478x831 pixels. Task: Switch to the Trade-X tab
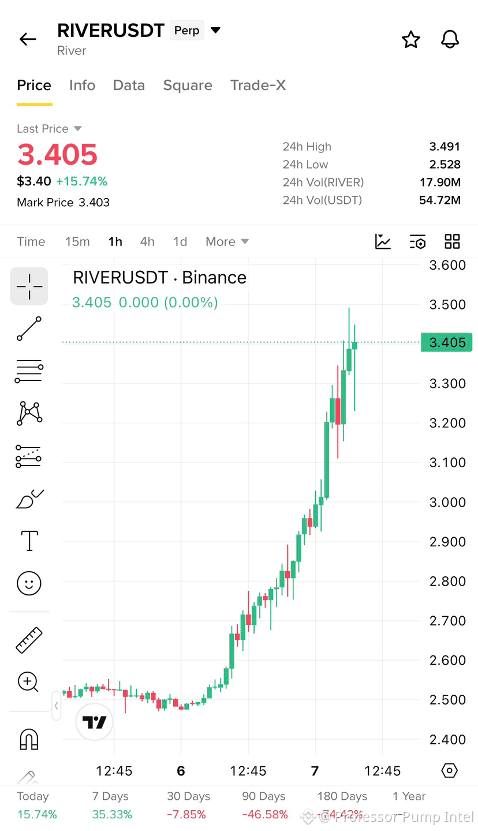point(258,85)
